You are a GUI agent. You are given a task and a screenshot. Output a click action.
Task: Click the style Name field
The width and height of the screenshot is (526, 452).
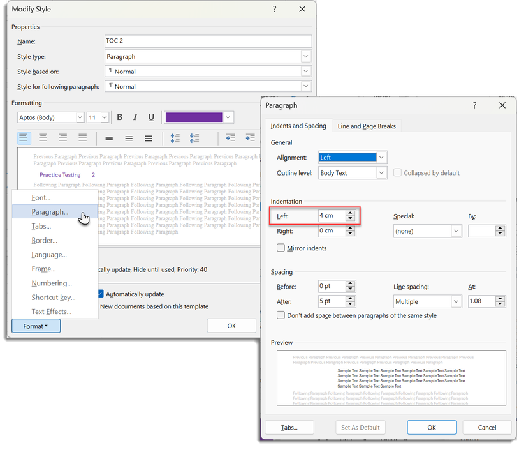coord(208,41)
